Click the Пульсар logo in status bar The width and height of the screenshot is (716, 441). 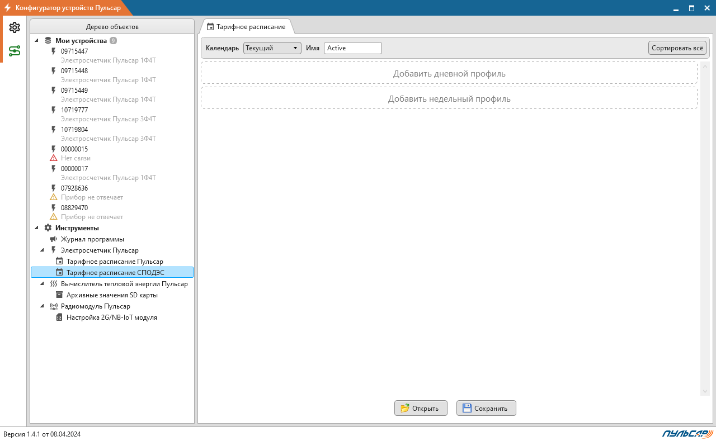click(x=687, y=434)
